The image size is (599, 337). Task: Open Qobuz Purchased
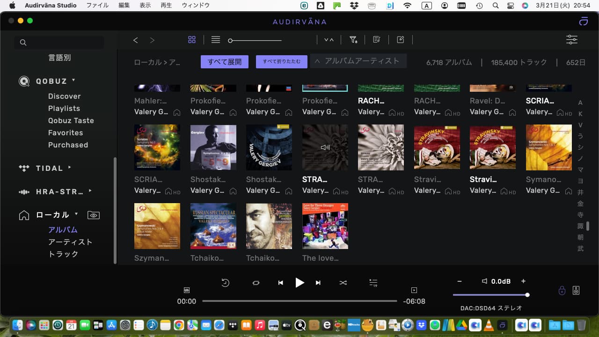pyautogui.click(x=68, y=145)
